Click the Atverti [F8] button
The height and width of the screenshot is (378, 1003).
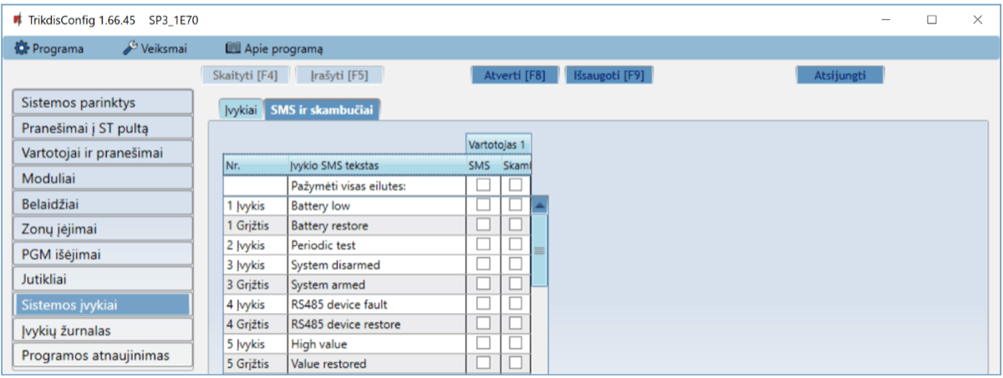(515, 75)
